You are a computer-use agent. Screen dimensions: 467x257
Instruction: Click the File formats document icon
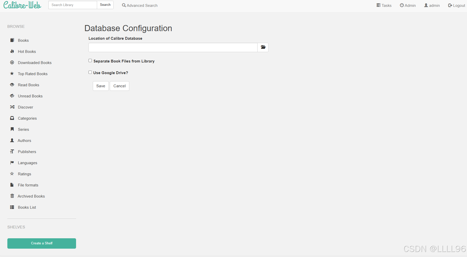tap(12, 185)
